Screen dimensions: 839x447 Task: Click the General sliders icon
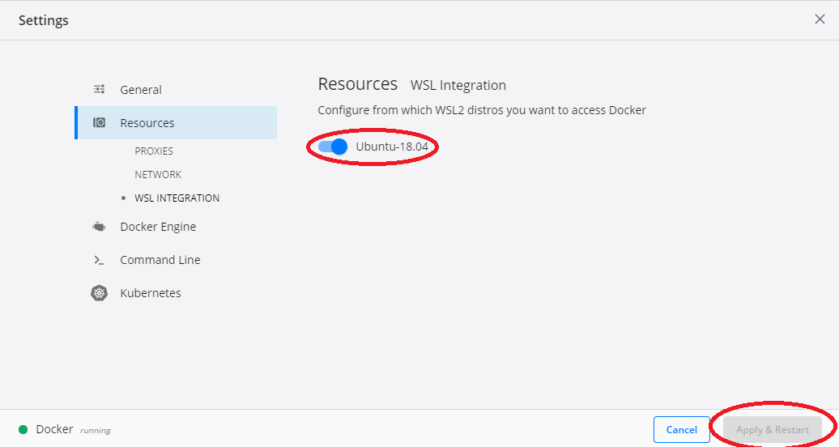pyautogui.click(x=99, y=89)
